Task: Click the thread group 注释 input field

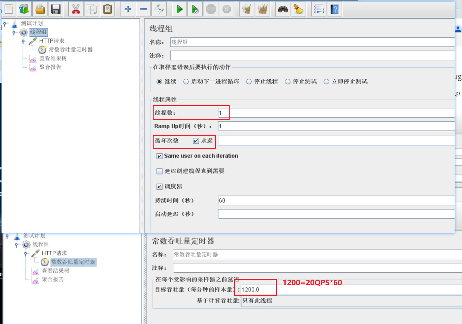Action: pos(312,55)
